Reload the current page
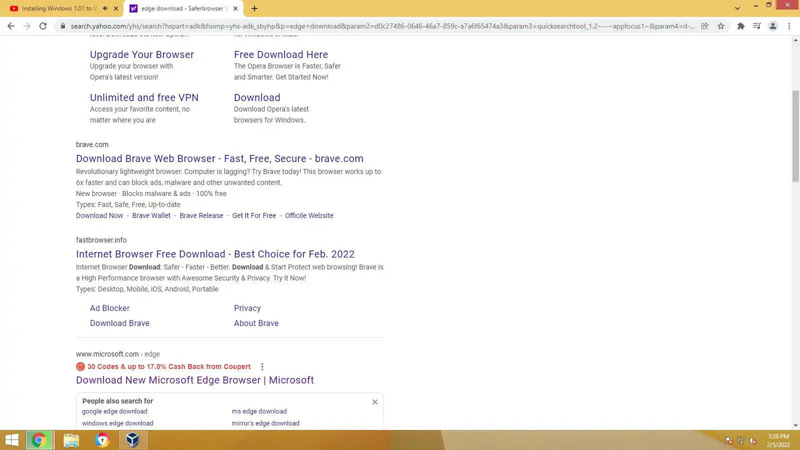The width and height of the screenshot is (800, 450). coord(43,26)
